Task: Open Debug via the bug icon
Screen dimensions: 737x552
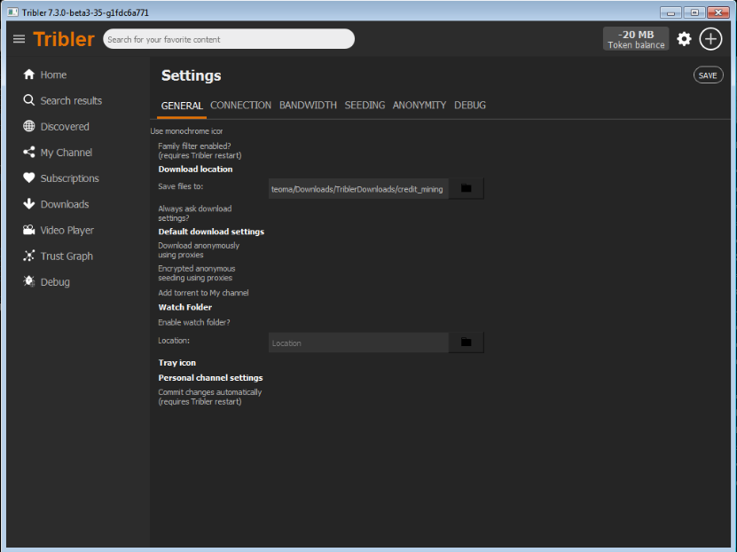Action: 27,280
